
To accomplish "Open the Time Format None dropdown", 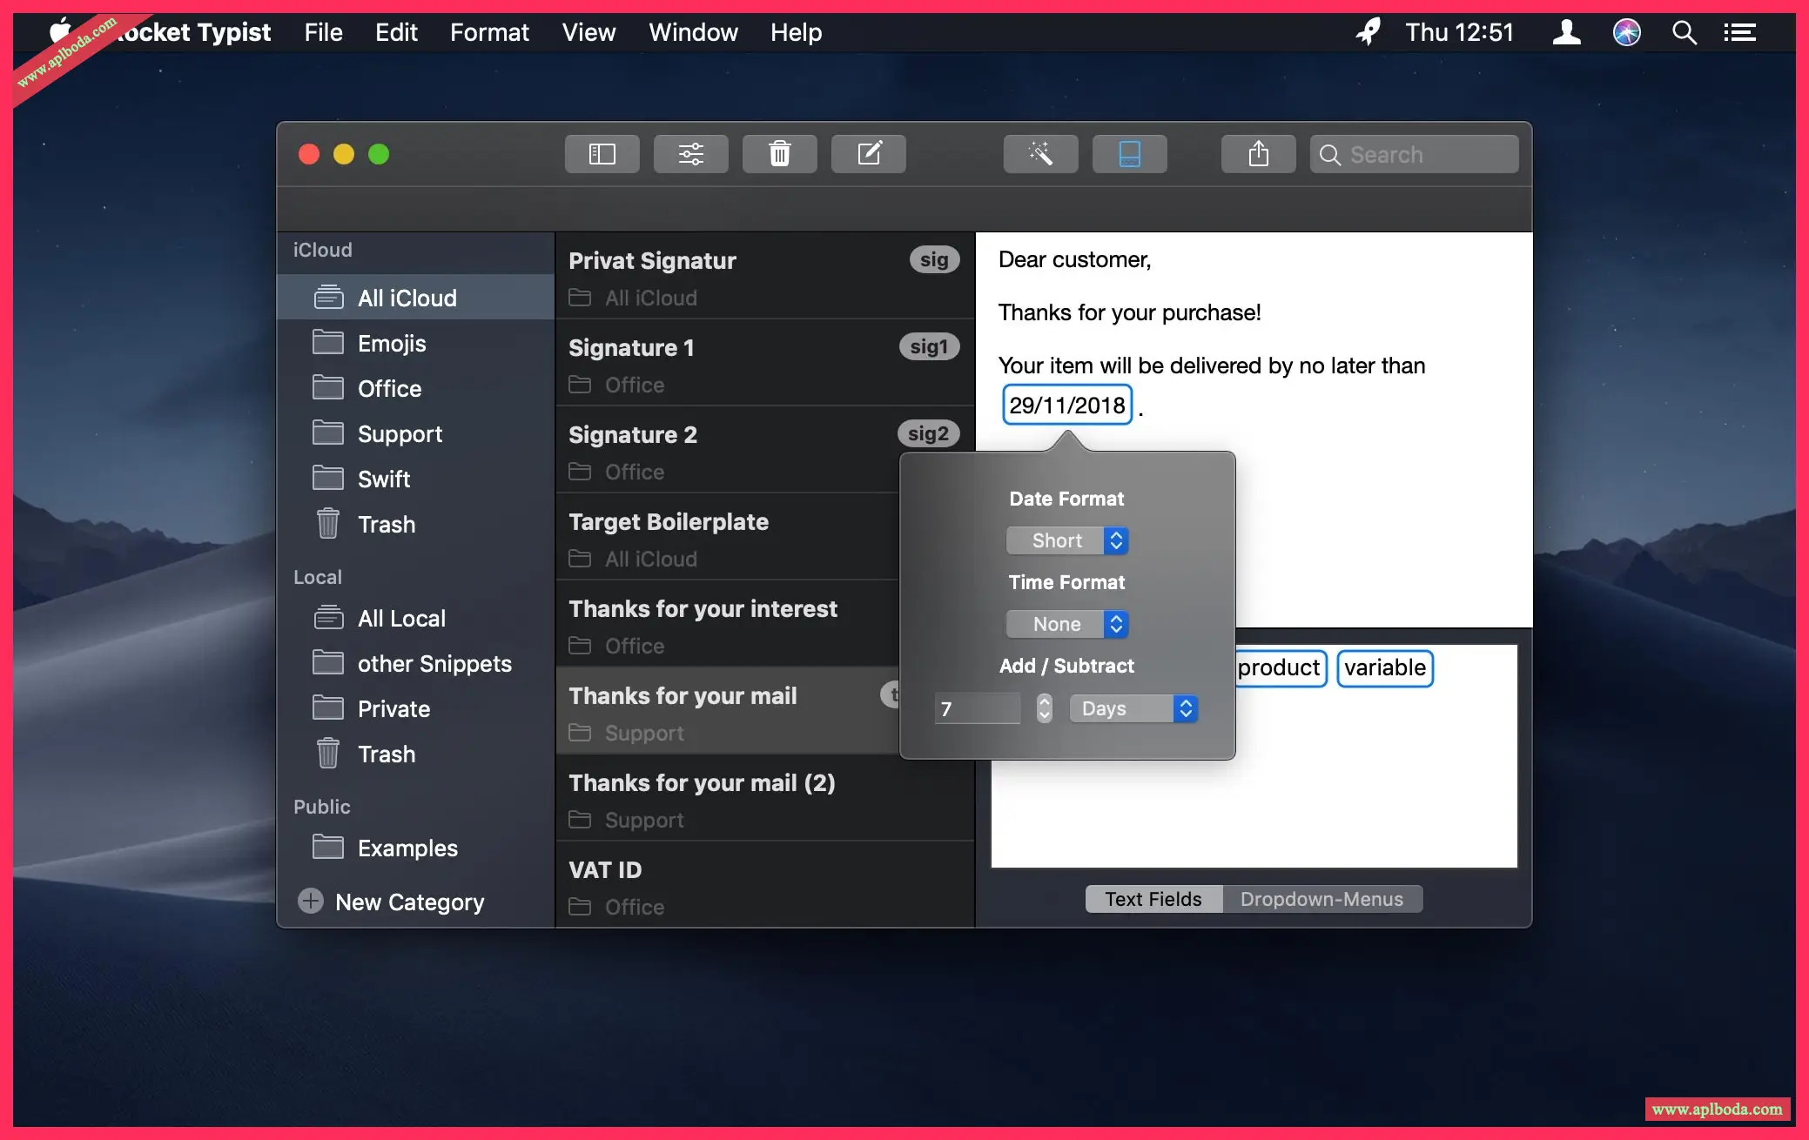I will [1067, 624].
